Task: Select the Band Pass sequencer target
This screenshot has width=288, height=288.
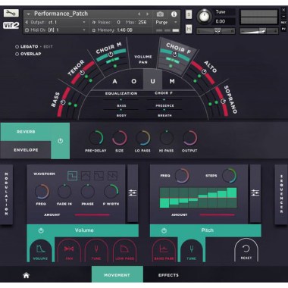Action: tap(164, 250)
